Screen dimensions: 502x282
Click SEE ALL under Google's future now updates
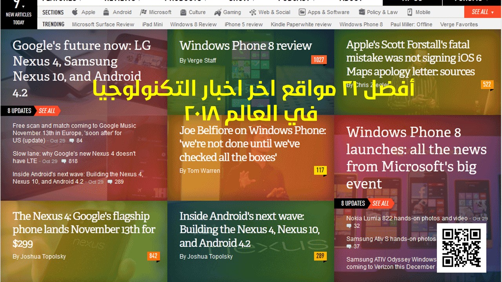[47, 111]
